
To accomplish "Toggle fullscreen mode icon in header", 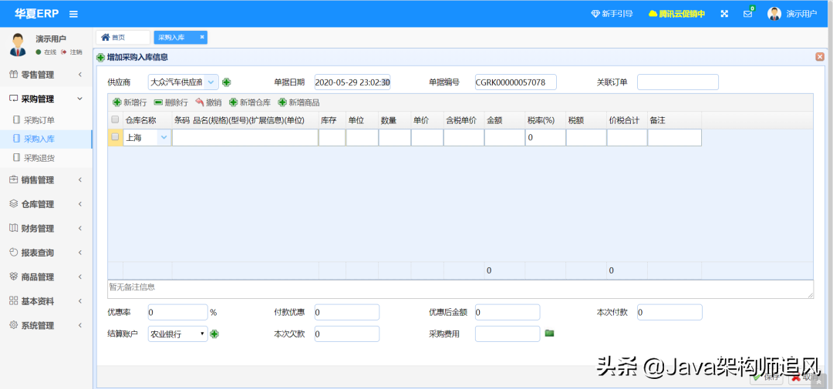I will 724,14.
